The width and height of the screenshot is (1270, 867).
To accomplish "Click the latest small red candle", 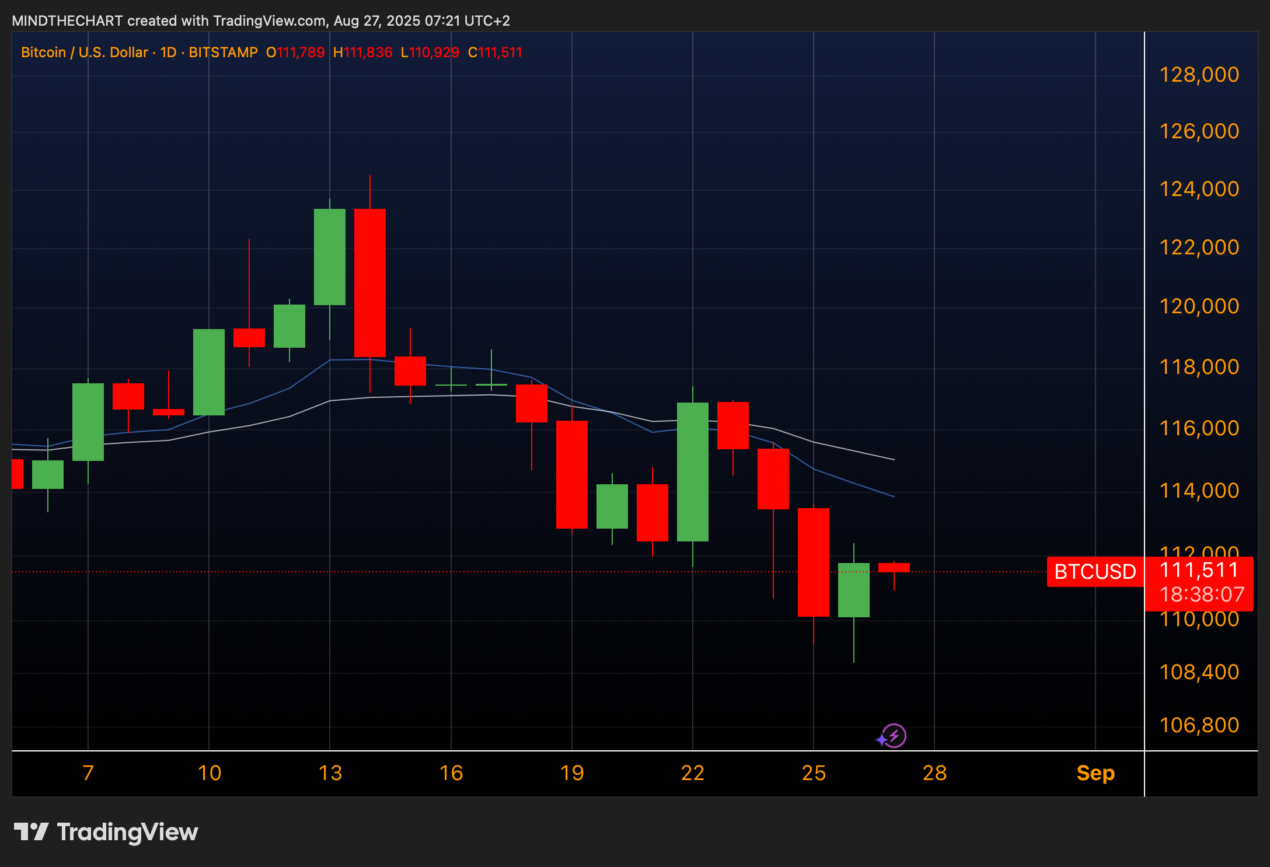I will click(894, 568).
